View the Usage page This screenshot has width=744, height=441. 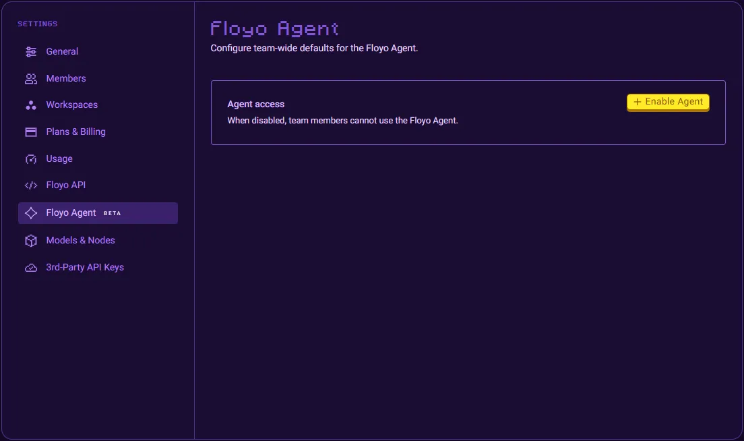(98, 159)
